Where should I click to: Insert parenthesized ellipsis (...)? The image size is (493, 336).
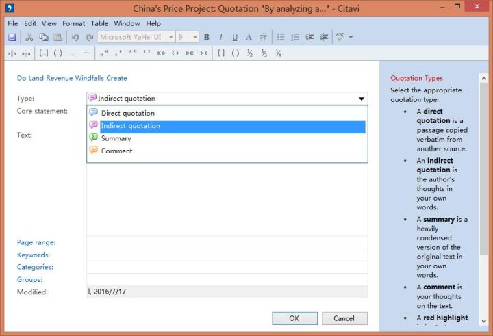58,53
